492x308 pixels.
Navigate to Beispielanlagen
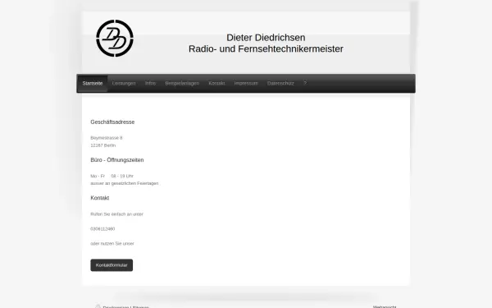click(182, 84)
